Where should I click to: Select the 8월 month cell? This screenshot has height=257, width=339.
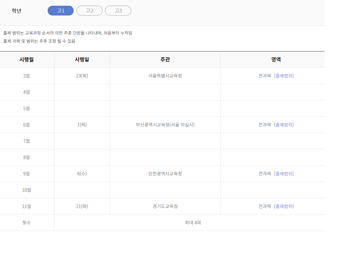point(27,157)
